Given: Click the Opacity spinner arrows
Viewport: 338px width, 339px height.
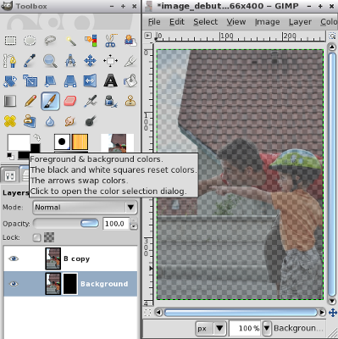Looking at the screenshot, I should (134, 224).
